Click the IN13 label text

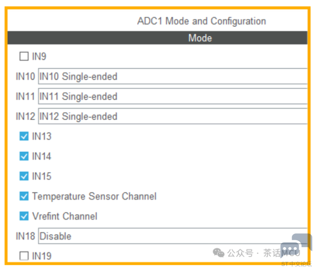42,136
